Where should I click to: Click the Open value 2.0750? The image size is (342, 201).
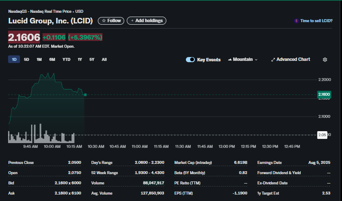click(x=74, y=173)
